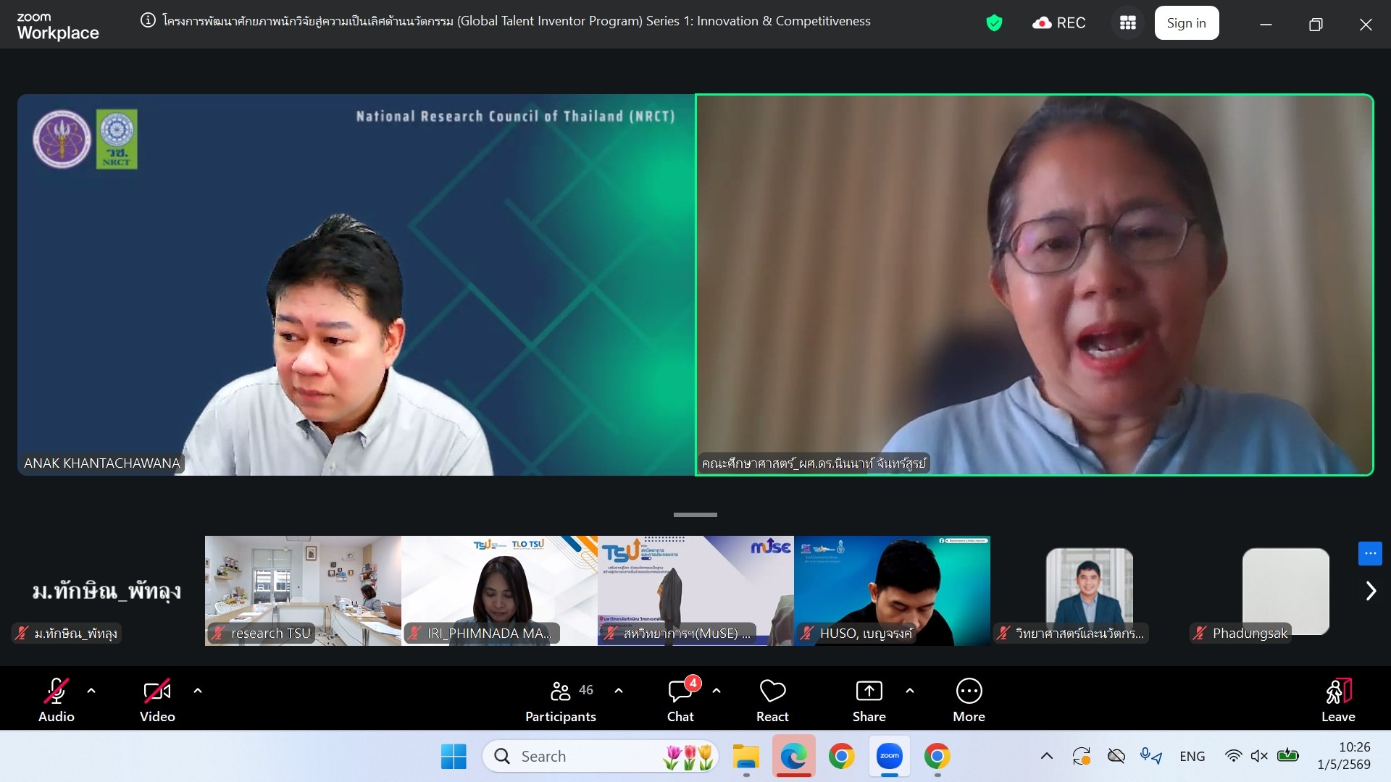Click the cloud offline tray icon

point(1116,757)
